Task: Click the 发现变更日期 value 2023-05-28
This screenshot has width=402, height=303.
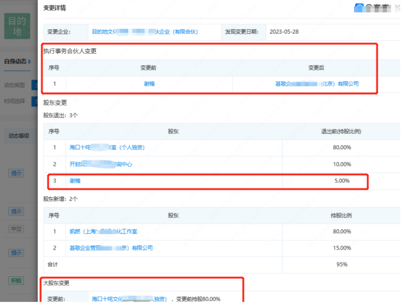Action: click(x=286, y=32)
